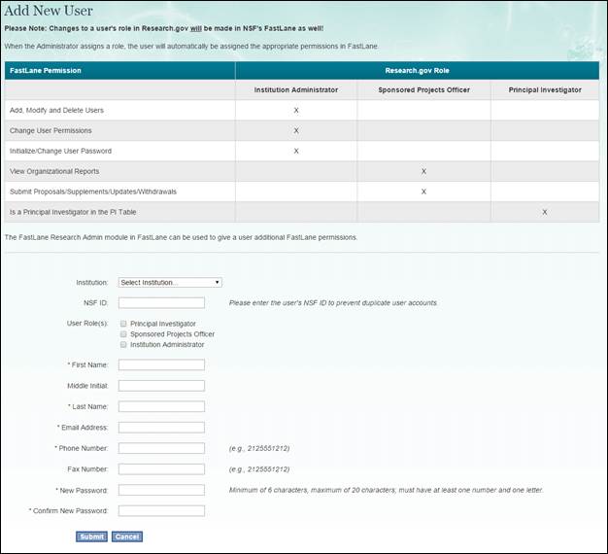Select the 'Add, Modify and Delete Users' row
The image size is (608, 554).
point(302,110)
